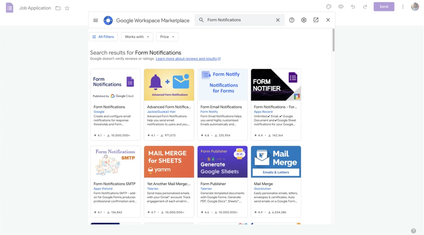Star the Job Application form
The width and height of the screenshot is (424, 235).
(67, 8)
